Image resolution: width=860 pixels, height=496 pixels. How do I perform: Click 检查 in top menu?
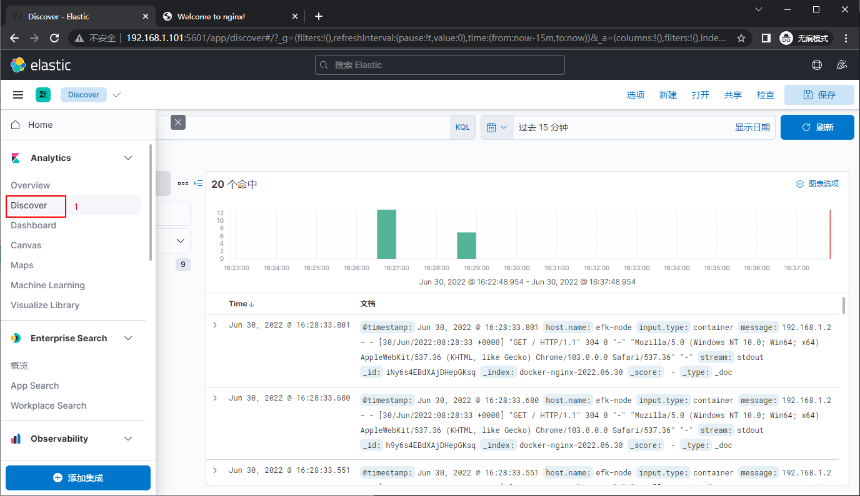(766, 95)
